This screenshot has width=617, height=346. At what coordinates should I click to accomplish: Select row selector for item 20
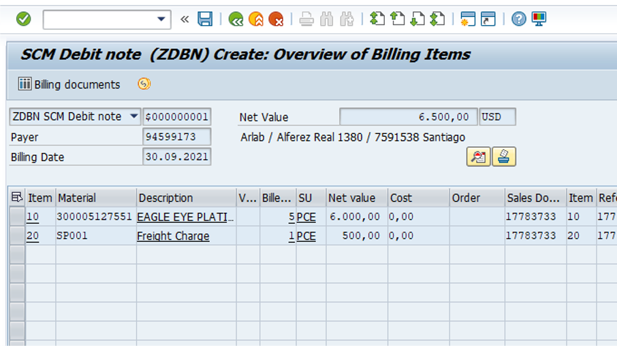point(17,236)
